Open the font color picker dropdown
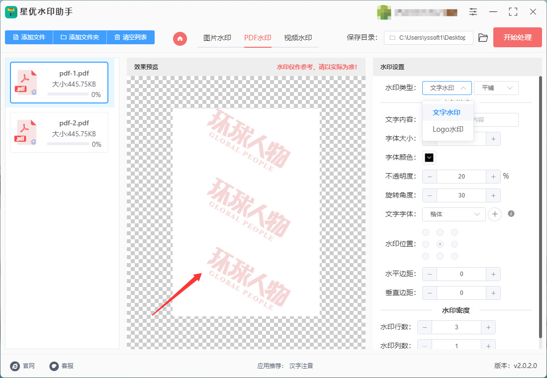547x378 pixels. pyautogui.click(x=429, y=158)
